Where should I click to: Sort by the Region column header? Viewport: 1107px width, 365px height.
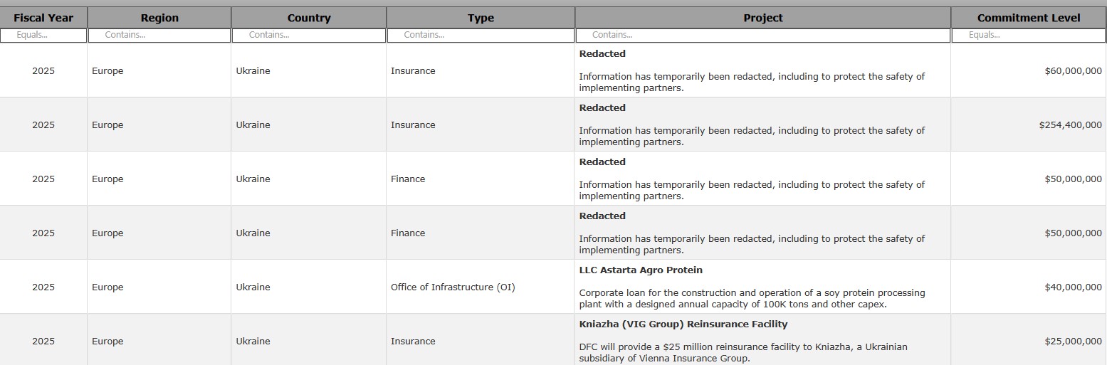coord(159,18)
